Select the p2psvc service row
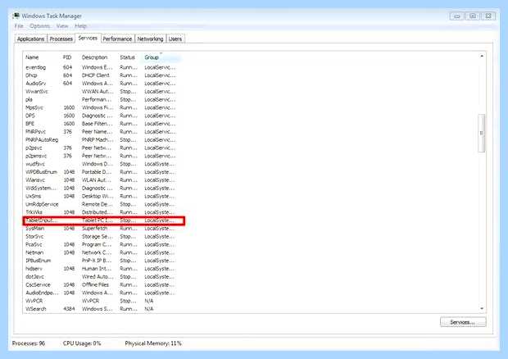 tap(101, 148)
